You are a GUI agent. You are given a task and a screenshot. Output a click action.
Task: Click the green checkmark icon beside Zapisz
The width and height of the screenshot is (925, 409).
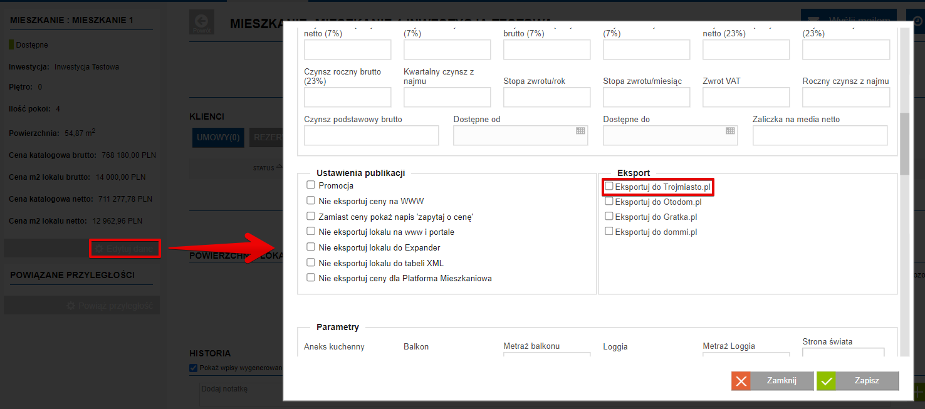(x=826, y=381)
